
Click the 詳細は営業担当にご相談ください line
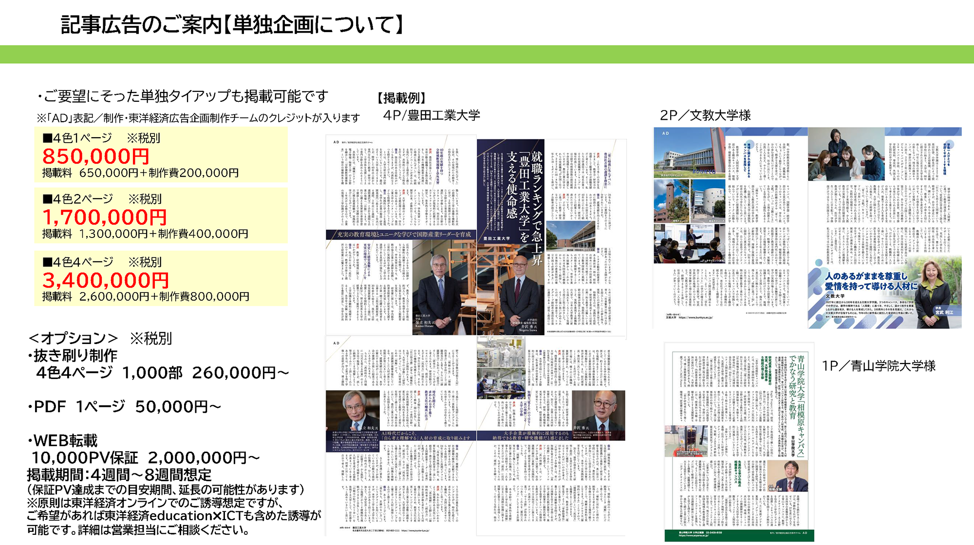(x=164, y=530)
